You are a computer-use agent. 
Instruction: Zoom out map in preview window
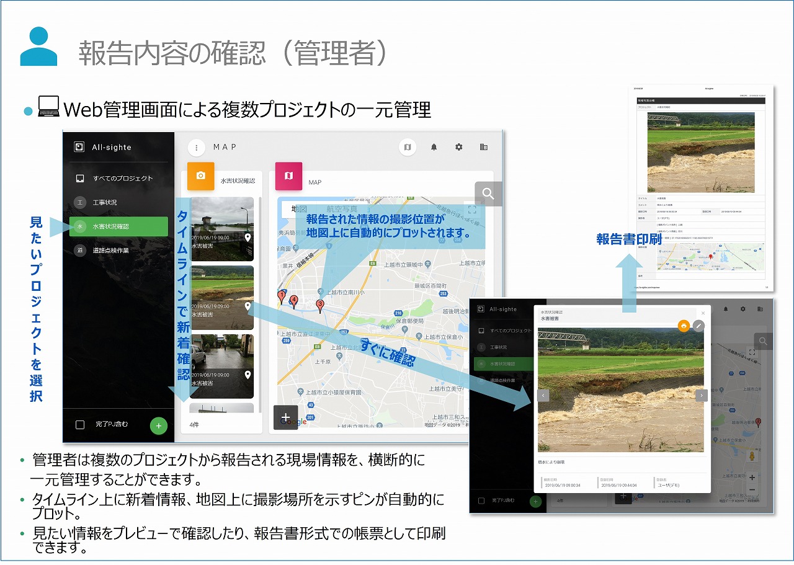pos(752,489)
